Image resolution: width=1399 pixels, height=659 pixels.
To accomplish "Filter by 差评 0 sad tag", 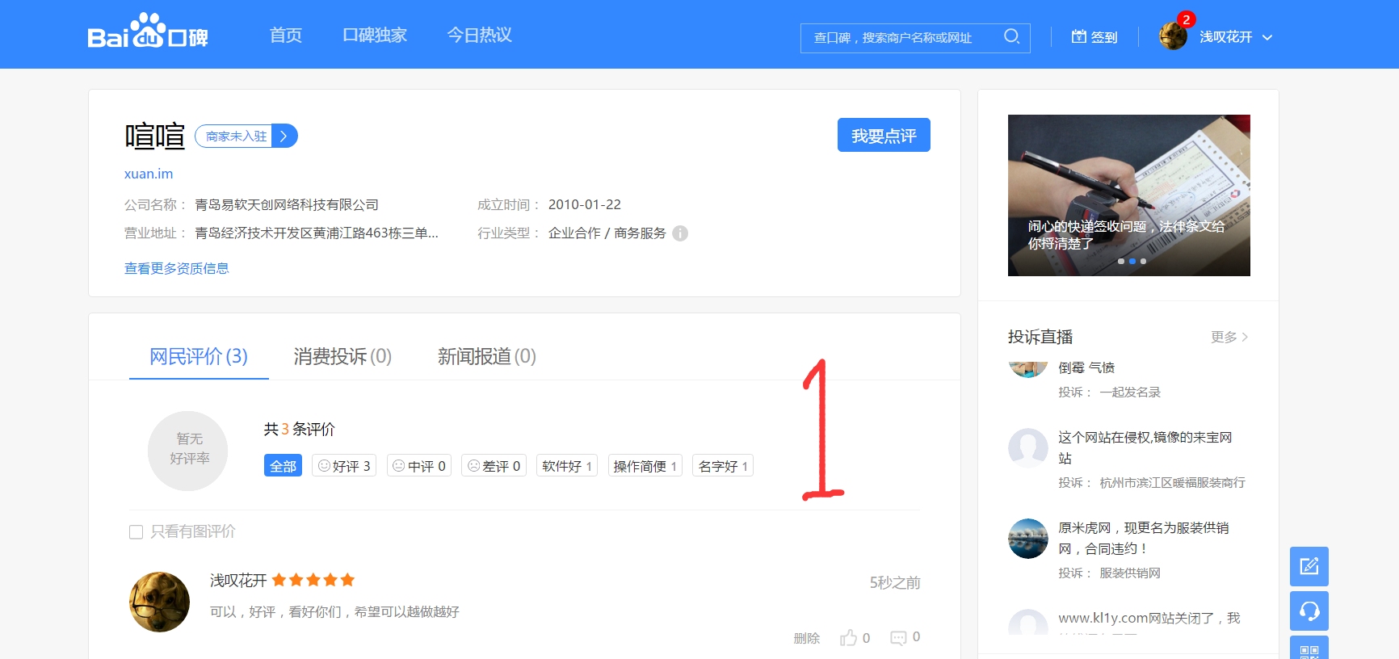I will (x=494, y=466).
